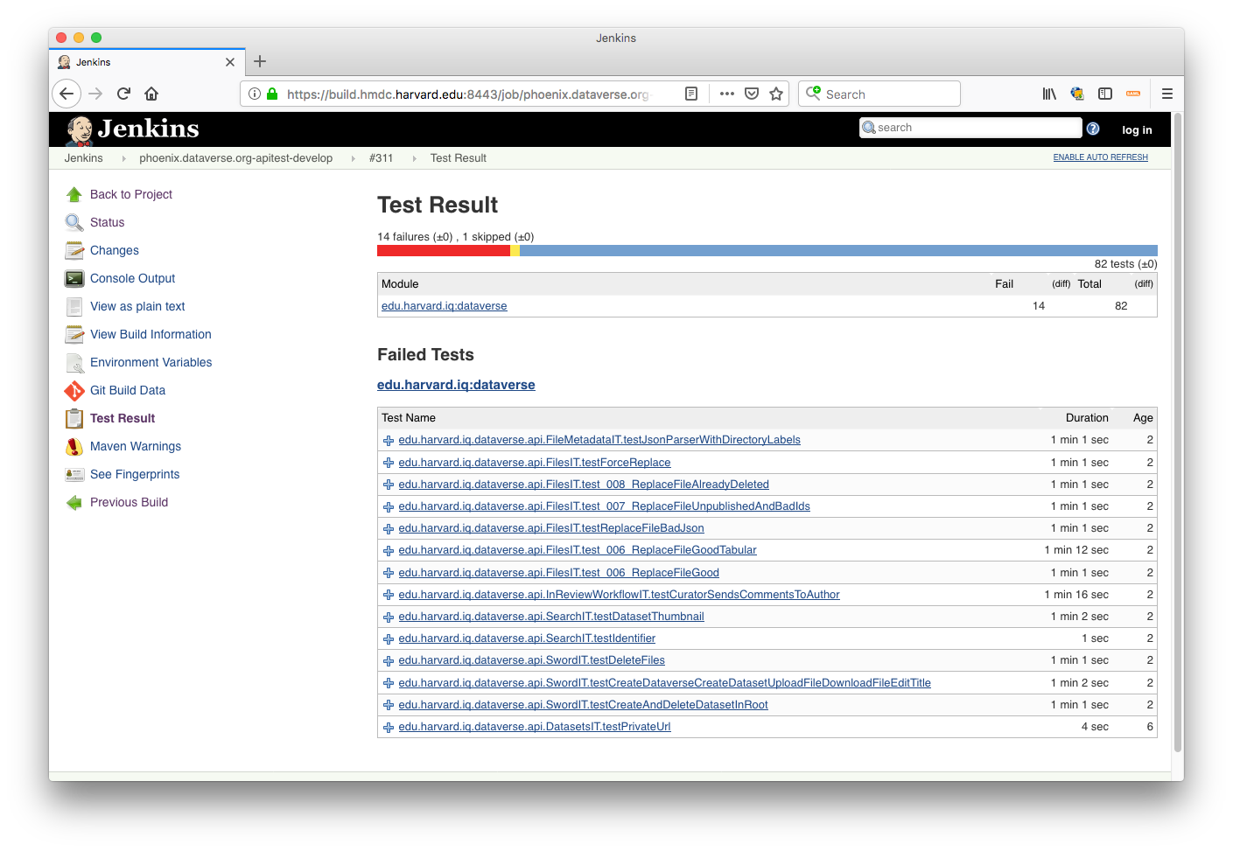
Task: Click the ENABLE AUTO REFRESH link
Action: [x=1100, y=157]
